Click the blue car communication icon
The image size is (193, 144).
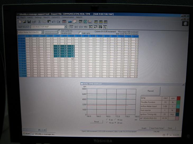click(x=70, y=22)
